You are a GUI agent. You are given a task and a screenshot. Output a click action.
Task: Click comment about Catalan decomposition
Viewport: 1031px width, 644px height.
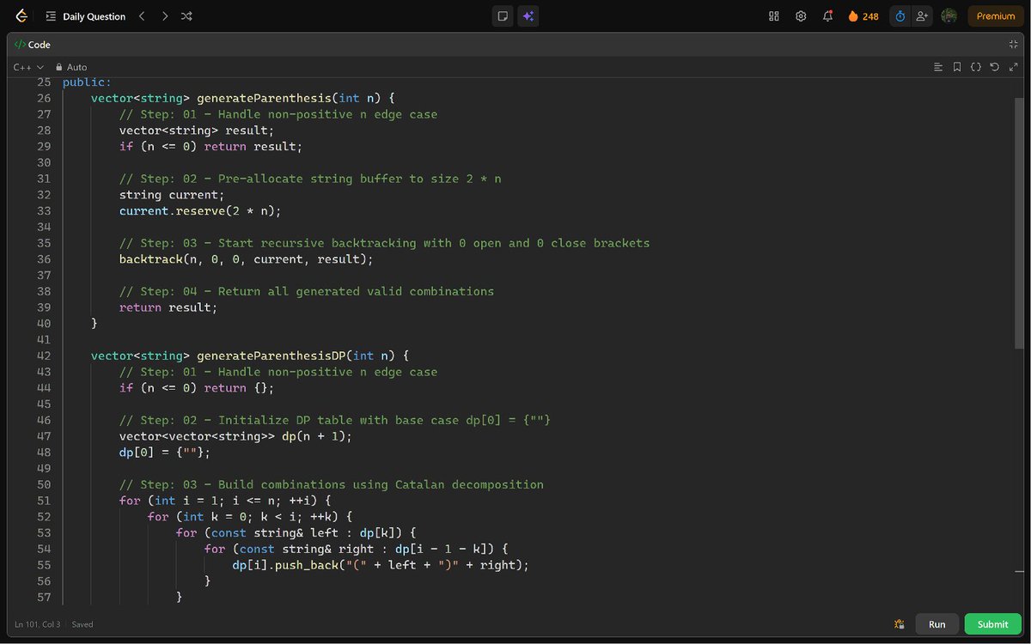(x=332, y=484)
